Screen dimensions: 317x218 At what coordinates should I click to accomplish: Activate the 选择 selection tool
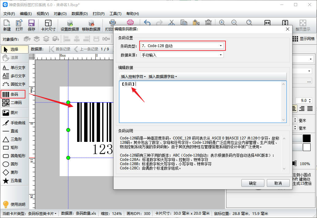(15, 49)
